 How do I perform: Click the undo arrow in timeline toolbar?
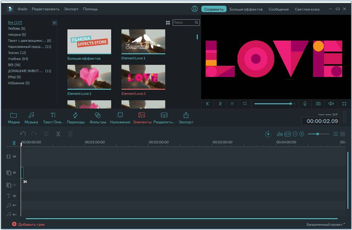coord(23,134)
